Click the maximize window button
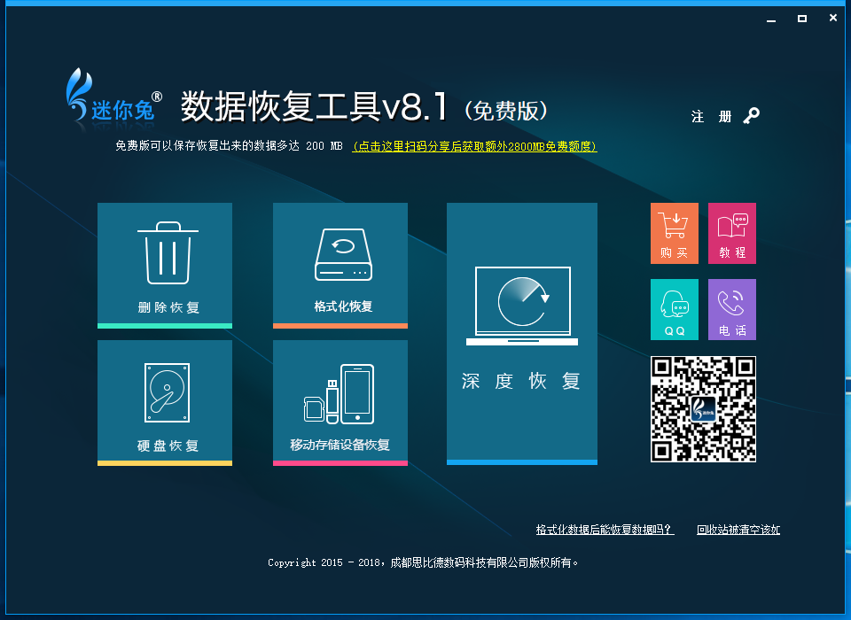851x620 pixels. [x=801, y=17]
